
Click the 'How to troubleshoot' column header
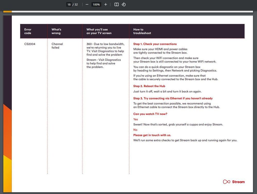pos(142,31)
